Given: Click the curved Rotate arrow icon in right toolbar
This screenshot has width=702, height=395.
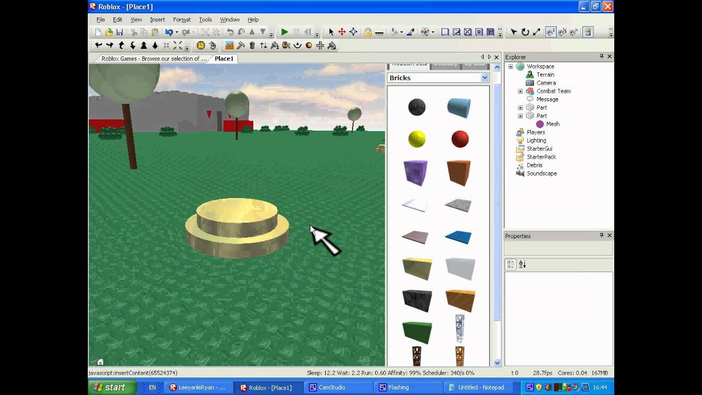Looking at the screenshot, I should click(525, 32).
